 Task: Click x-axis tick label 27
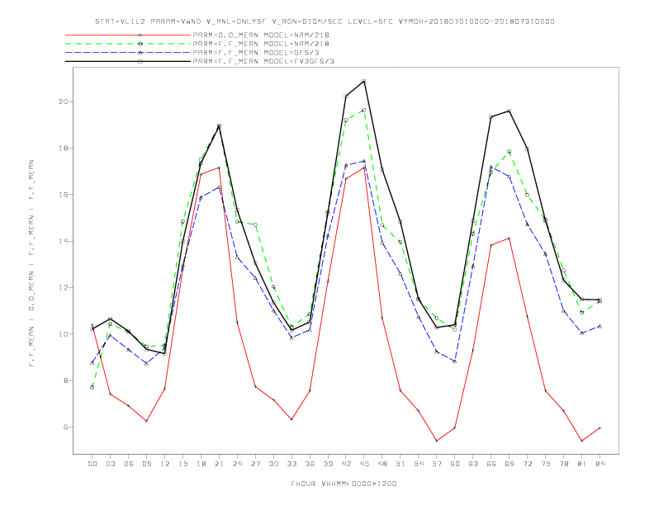(x=255, y=464)
